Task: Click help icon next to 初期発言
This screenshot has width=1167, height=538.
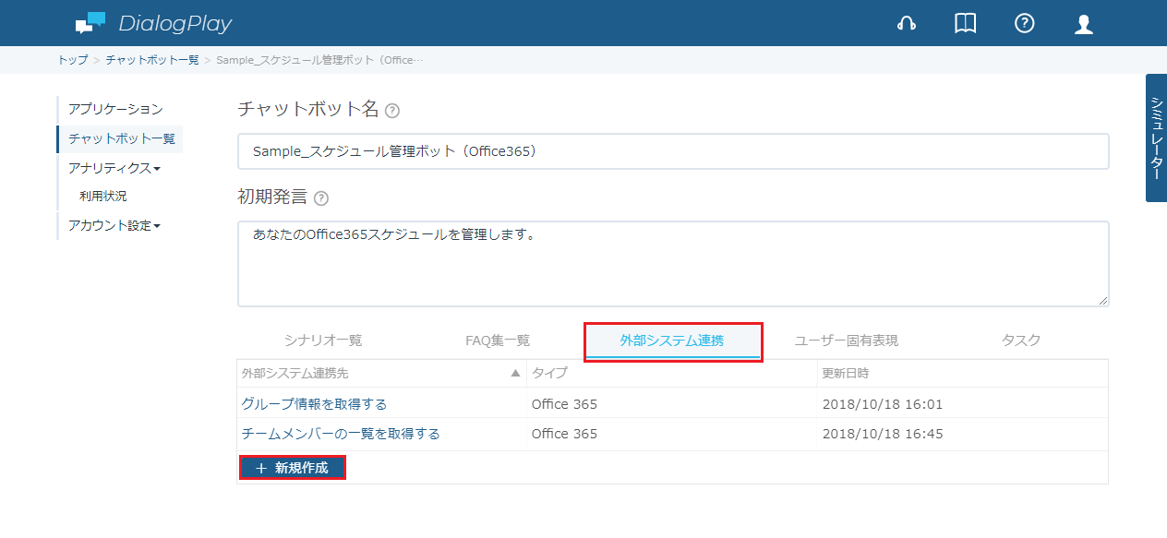Action: tap(321, 198)
